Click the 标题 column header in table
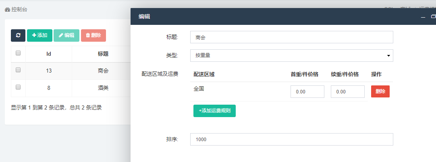 tap(103, 54)
